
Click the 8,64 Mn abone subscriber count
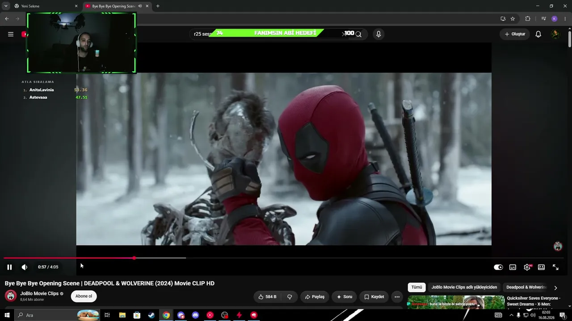coord(32,300)
